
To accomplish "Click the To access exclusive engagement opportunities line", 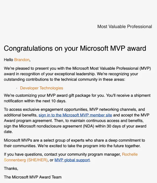I will [74, 110].
